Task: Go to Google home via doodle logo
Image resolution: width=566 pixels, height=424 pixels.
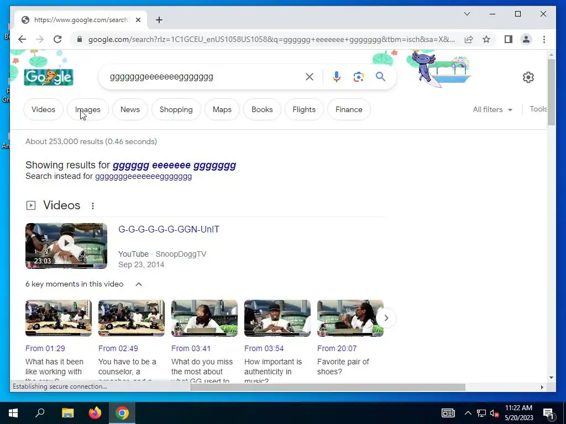Action: [x=49, y=77]
